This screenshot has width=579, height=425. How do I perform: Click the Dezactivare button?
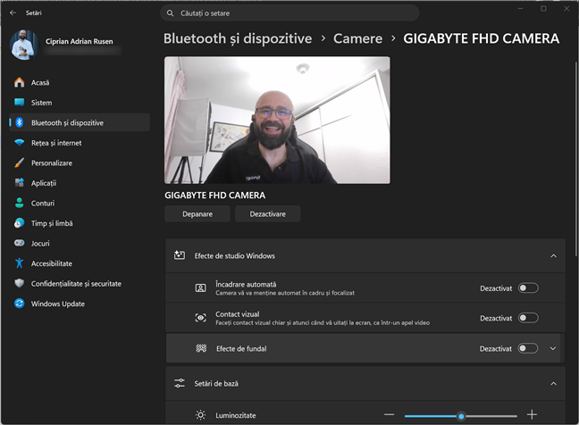pyautogui.click(x=267, y=214)
